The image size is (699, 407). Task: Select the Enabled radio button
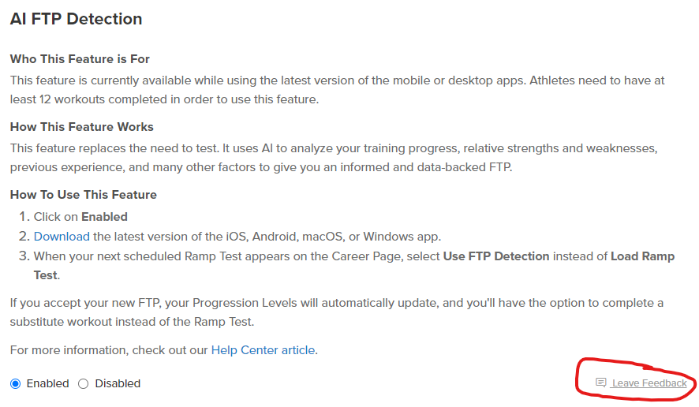pos(16,384)
